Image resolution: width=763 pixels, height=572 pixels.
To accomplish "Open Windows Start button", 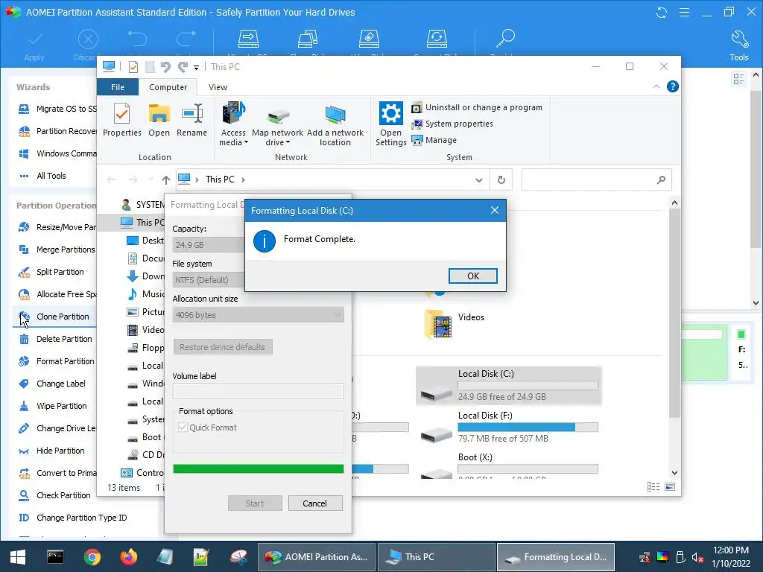I will 18,557.
